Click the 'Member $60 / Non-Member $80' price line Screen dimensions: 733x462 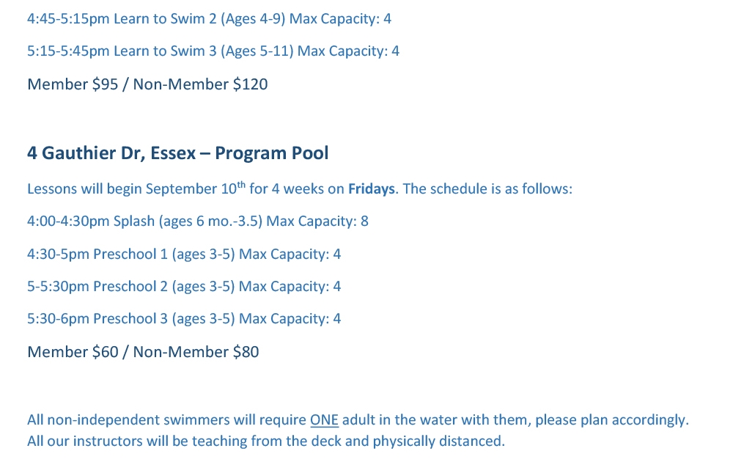point(143,352)
